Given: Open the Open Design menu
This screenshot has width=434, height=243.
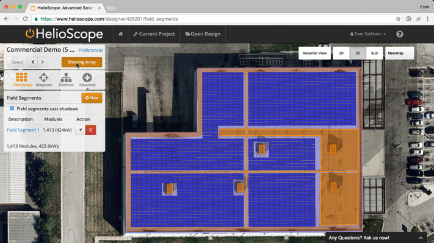Looking at the screenshot, I should pyautogui.click(x=203, y=34).
